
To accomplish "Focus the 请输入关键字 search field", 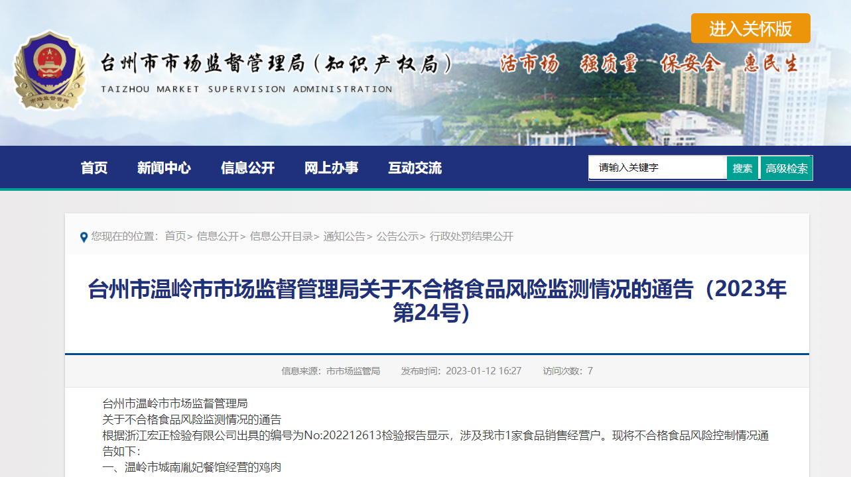I will [657, 168].
